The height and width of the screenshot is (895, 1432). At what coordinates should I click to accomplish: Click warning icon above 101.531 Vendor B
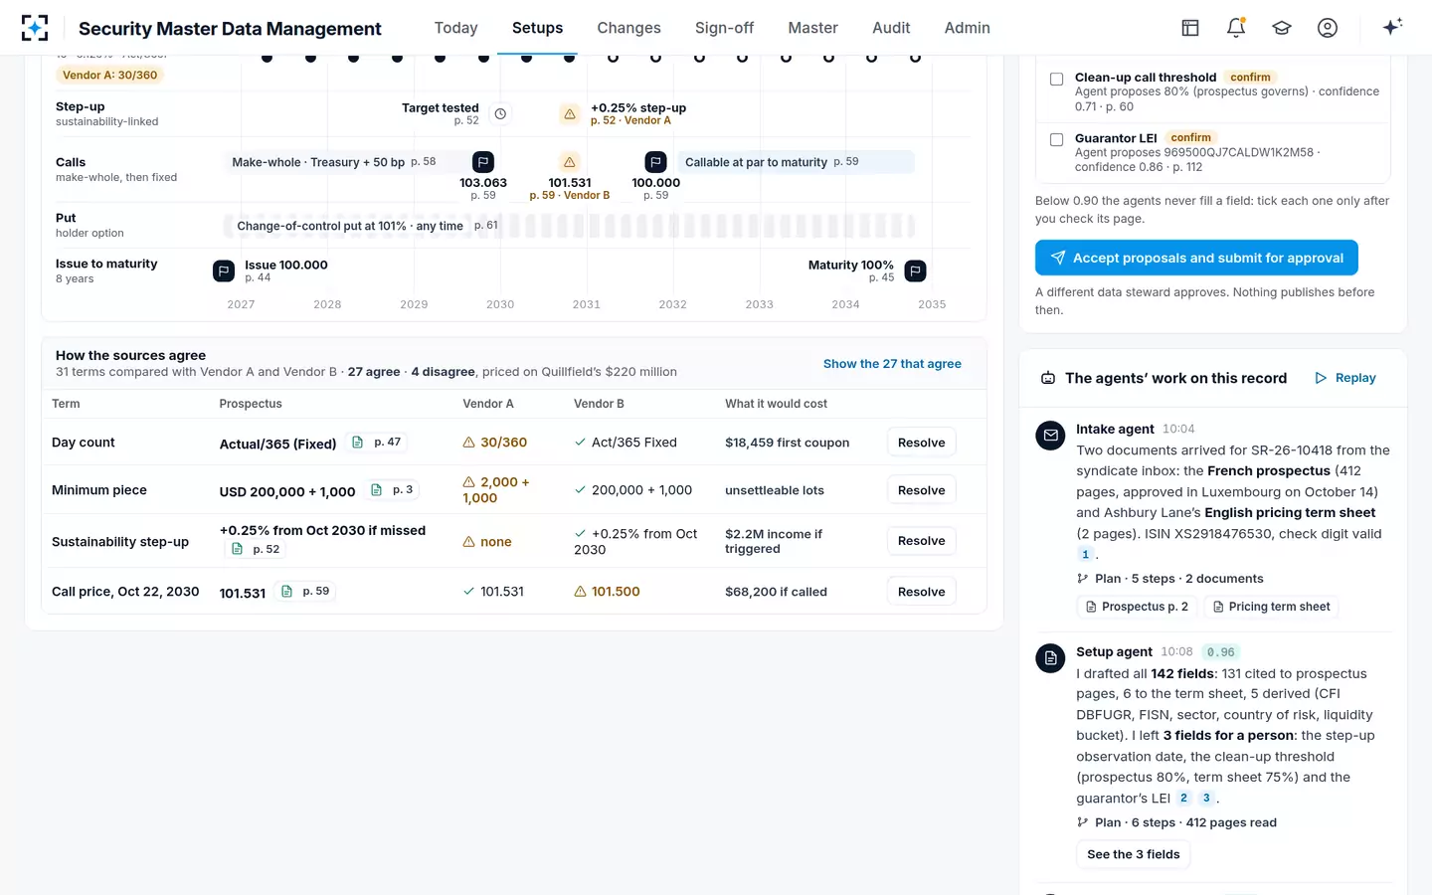click(570, 162)
